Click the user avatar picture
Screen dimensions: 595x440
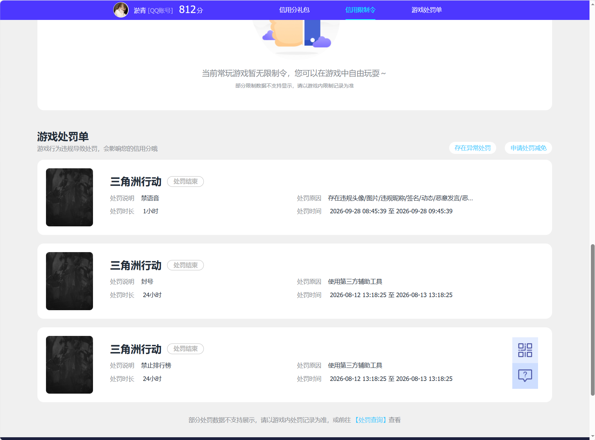coord(121,10)
